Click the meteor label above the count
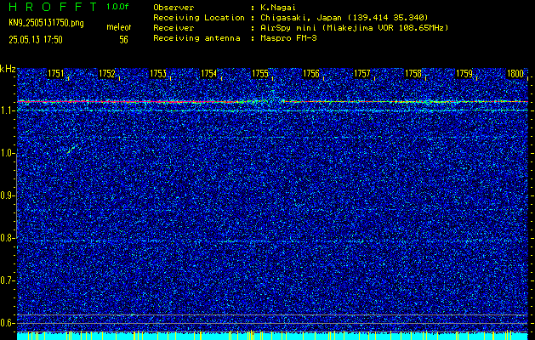Viewport: 535px width, 340px height. pyautogui.click(x=118, y=27)
